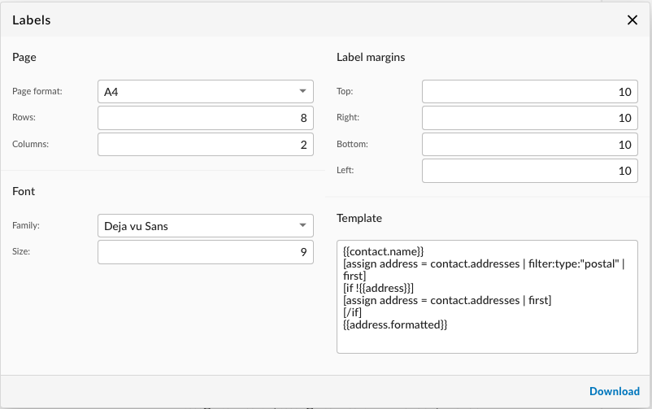Click the "Size:" label
This screenshot has width=652, height=409.
(21, 251)
